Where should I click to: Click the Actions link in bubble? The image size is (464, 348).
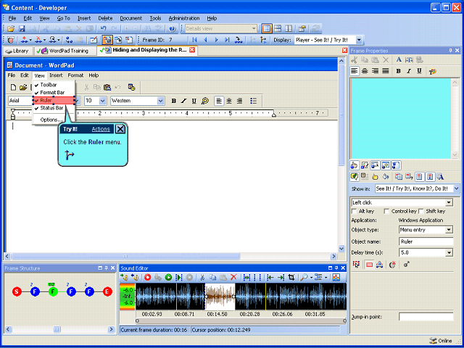point(101,129)
